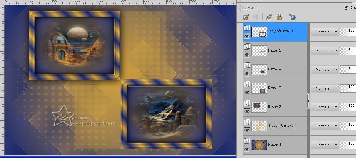Adjust opacity of Group - Raster 2
Image resolution: width=356 pixels, height=158 pixels.
point(348,126)
